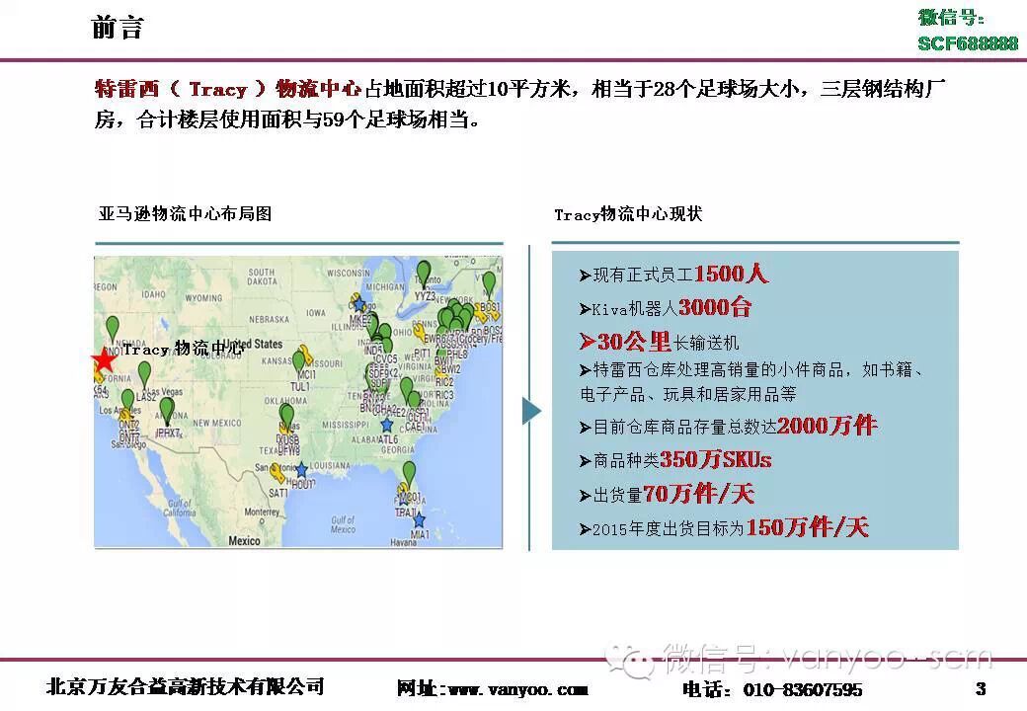Click the bullet 现有正式员工1500人

pos(673,274)
